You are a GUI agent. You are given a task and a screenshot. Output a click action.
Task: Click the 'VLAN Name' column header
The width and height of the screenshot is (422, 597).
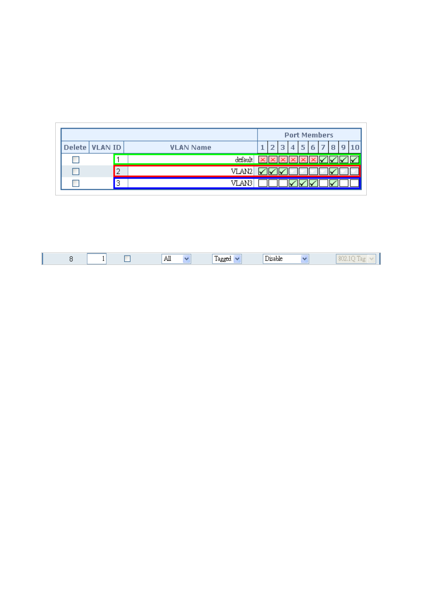(x=191, y=147)
